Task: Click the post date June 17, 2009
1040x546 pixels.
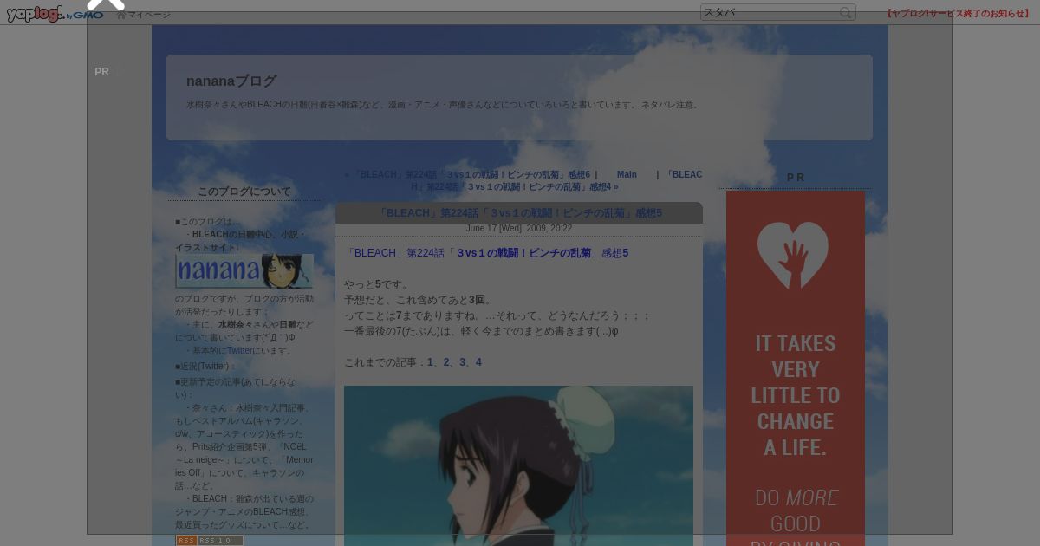Action: coord(519,229)
